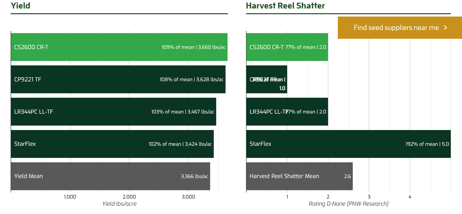Click the 1,000 tick label on the Yield axis
The image size is (462, 214).
70,197
